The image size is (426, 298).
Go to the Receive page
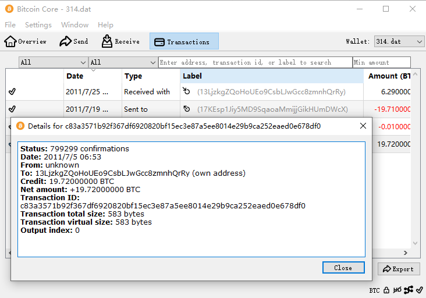[120, 41]
